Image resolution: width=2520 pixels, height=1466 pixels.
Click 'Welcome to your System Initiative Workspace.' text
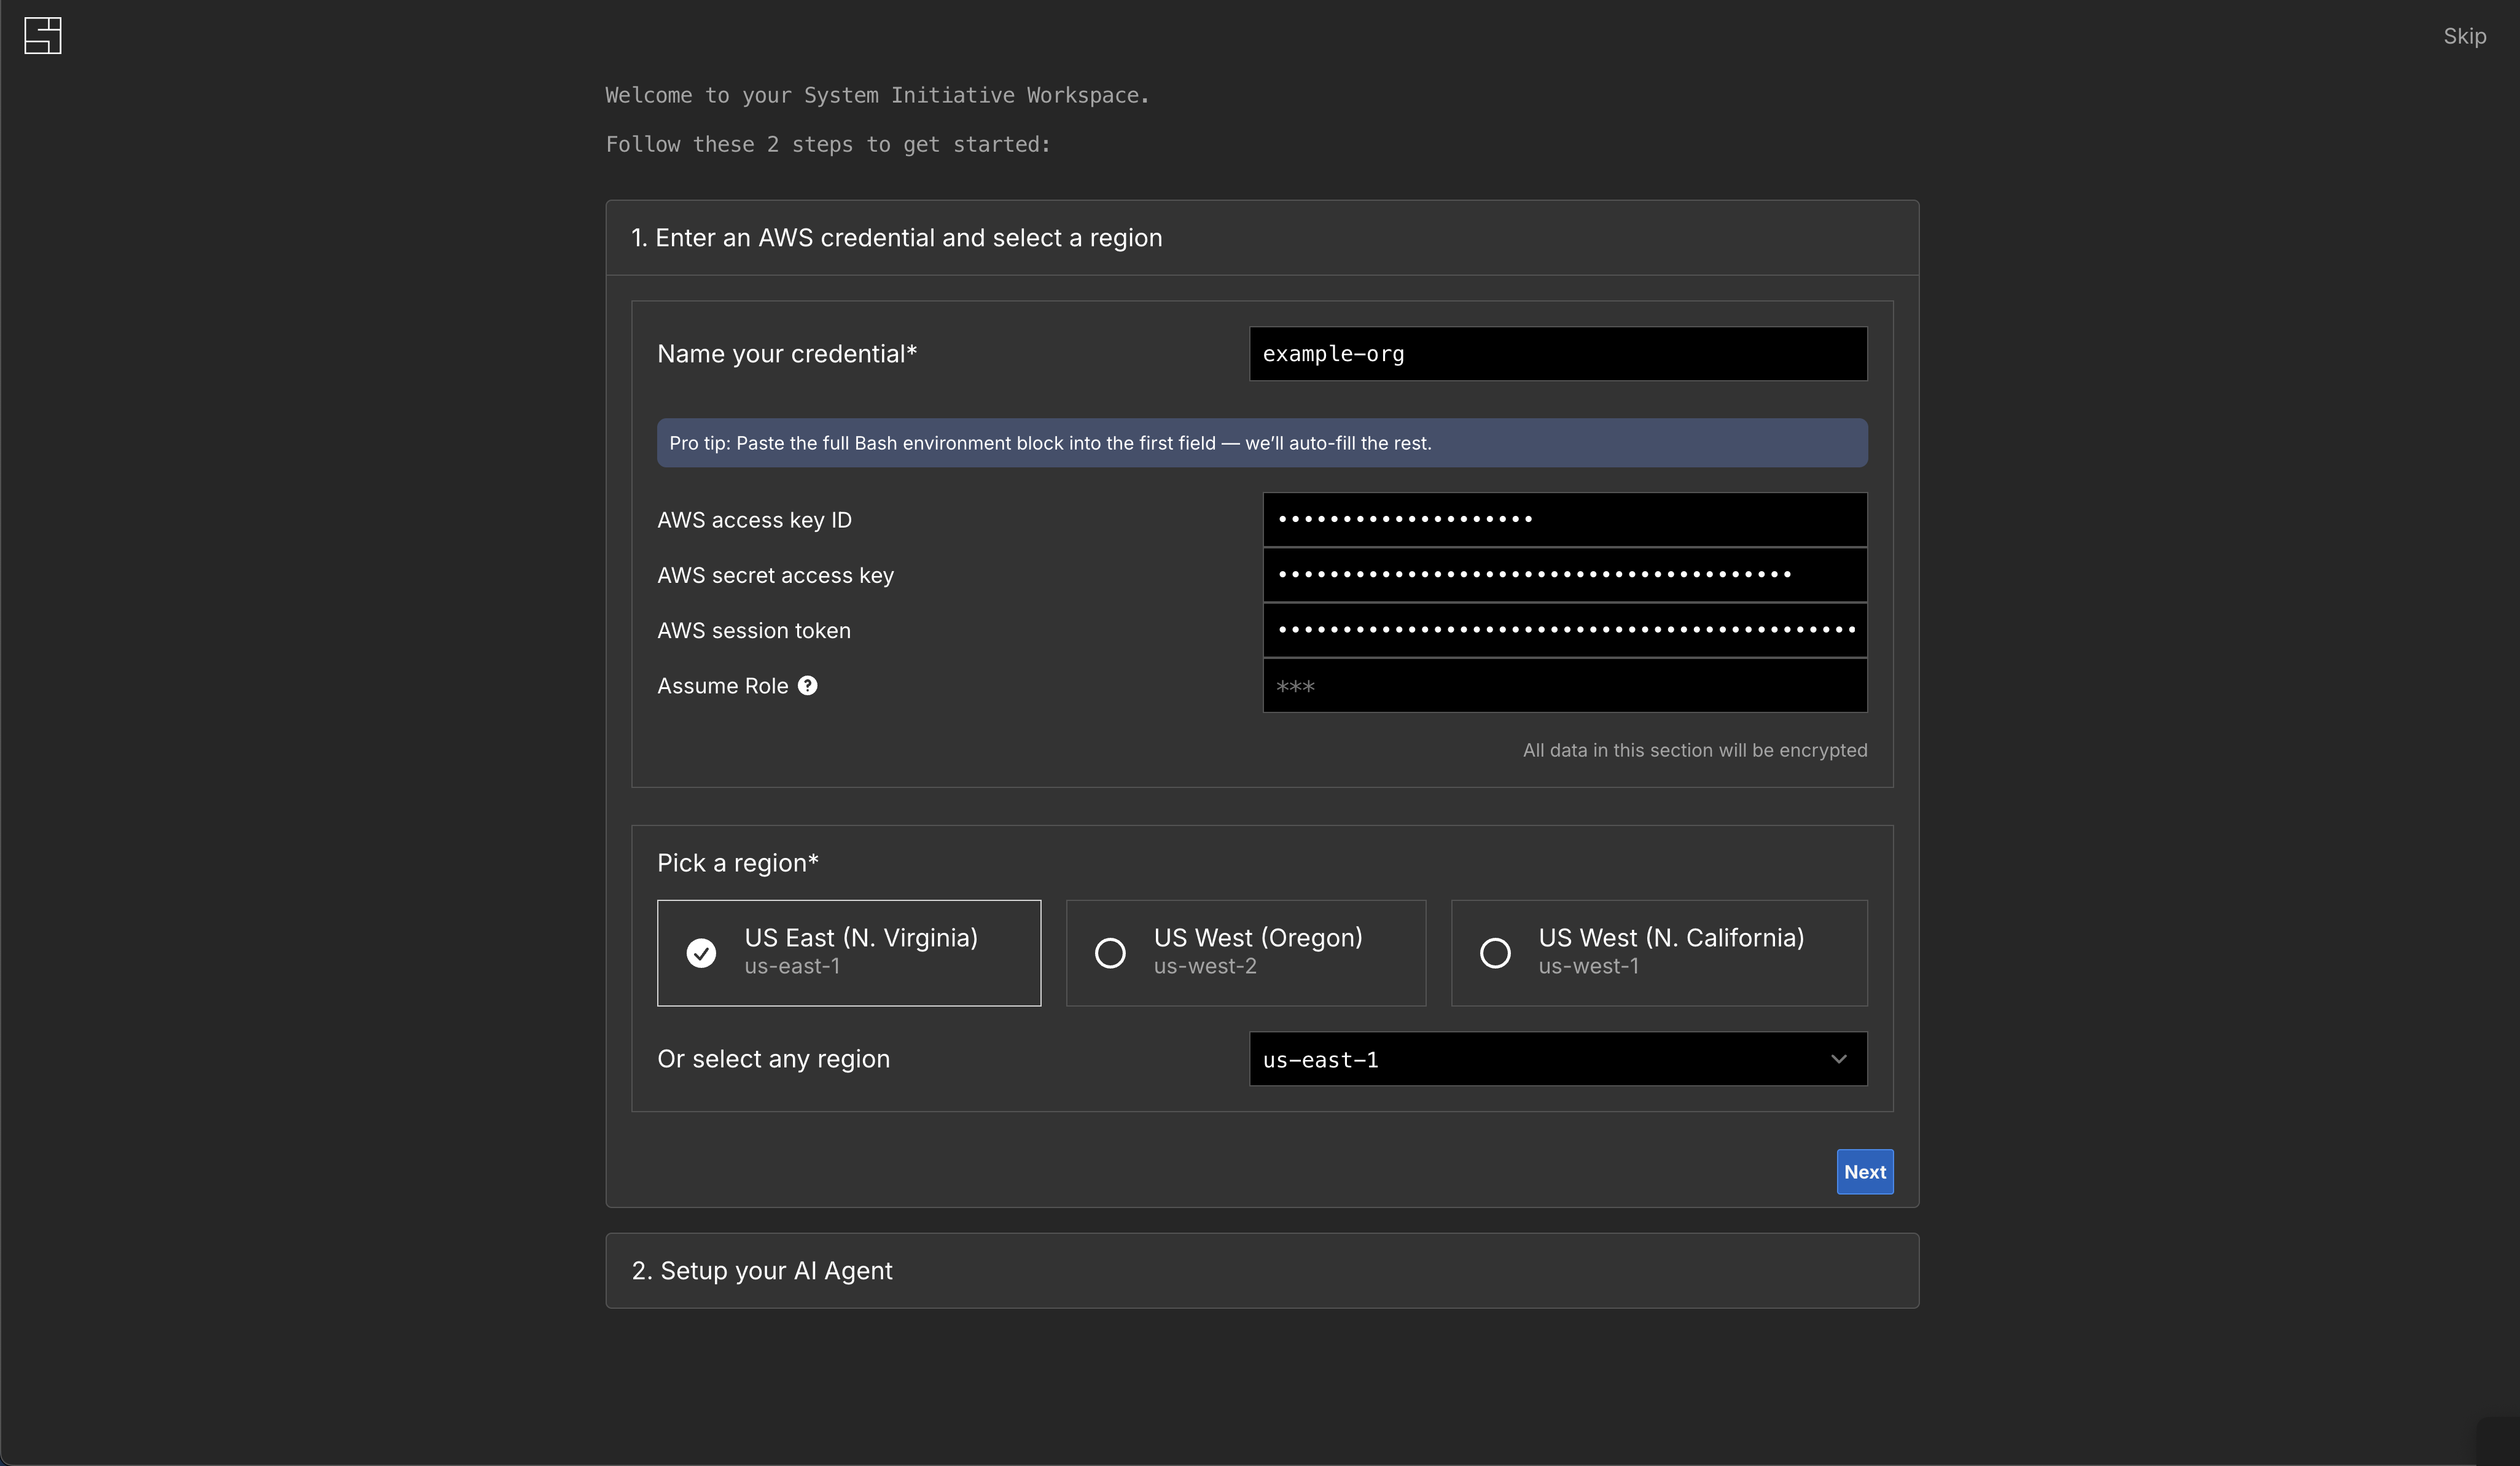877,95
